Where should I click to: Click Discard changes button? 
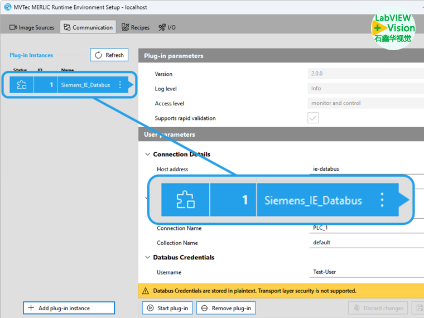378,308
